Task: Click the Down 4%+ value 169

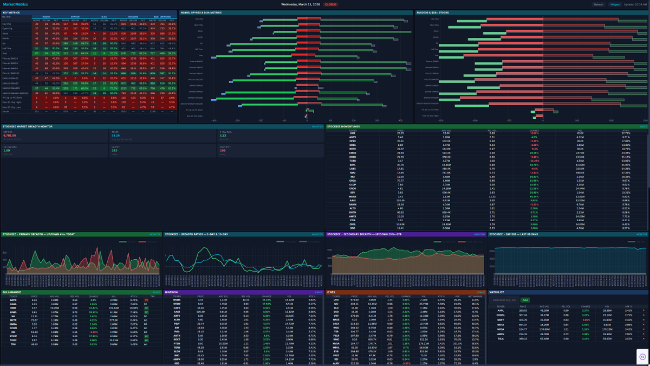Action: pyautogui.click(x=223, y=150)
